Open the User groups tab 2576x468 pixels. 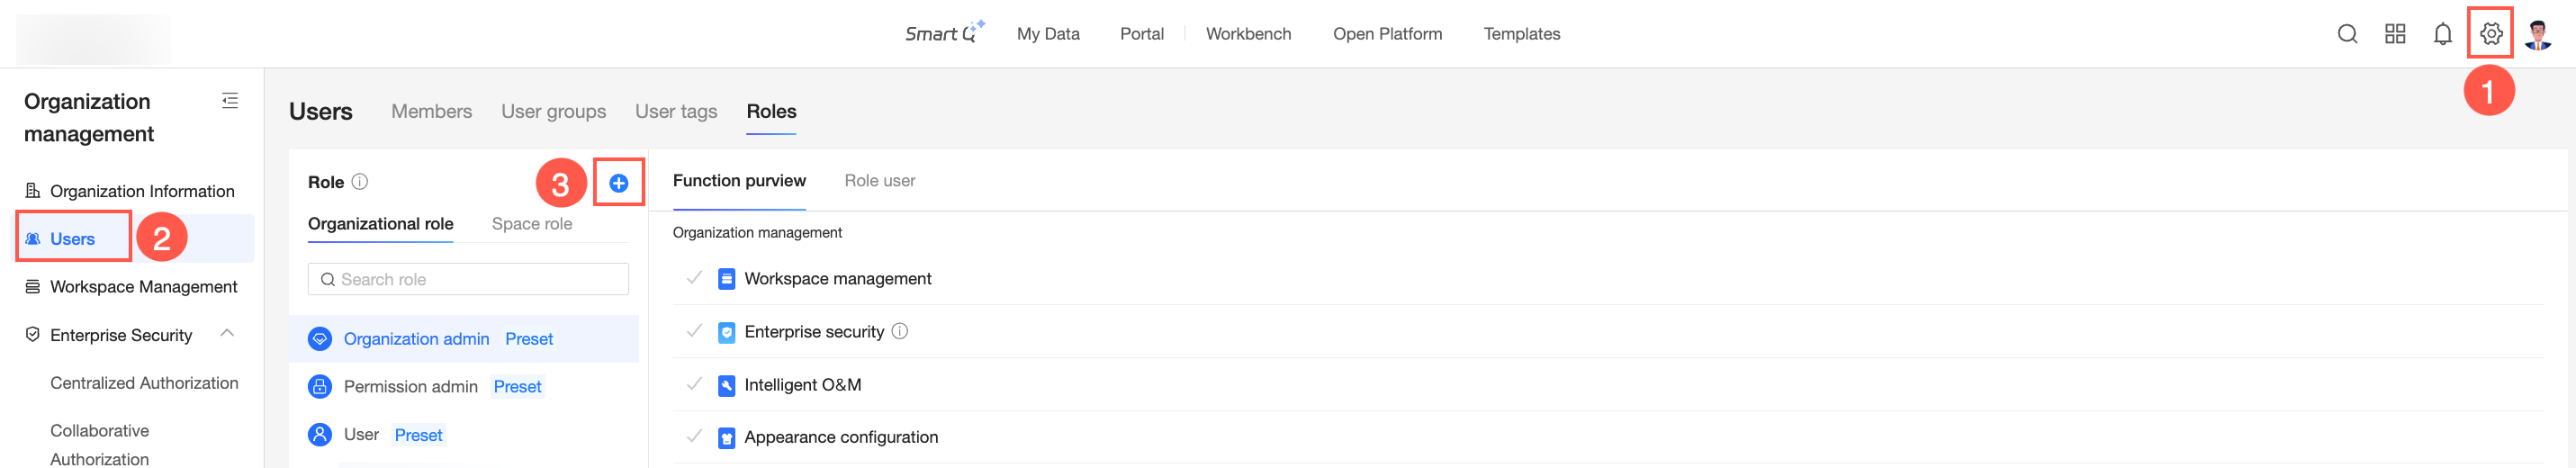pyautogui.click(x=553, y=112)
